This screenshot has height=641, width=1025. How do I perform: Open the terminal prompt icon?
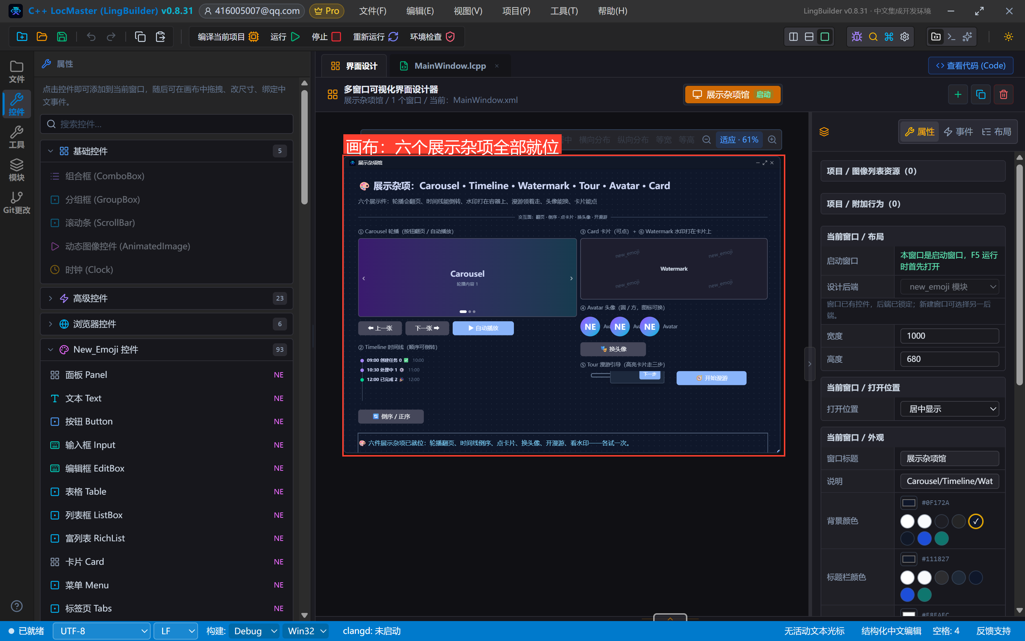[x=952, y=37]
